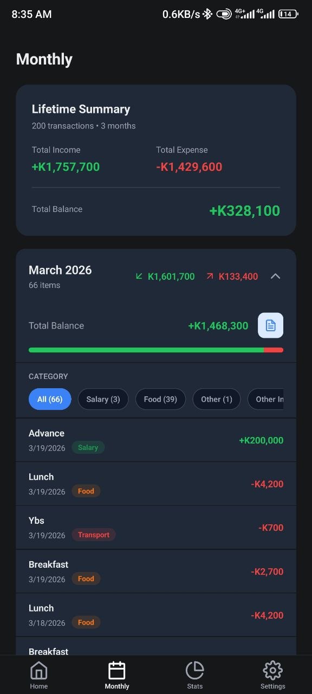Click the red expense arrow icon
The height and width of the screenshot is (694, 312).
211,276
